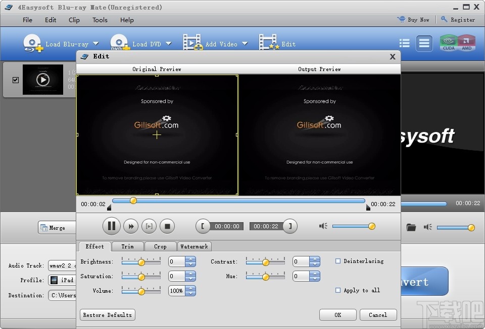
Task: Set end point with right bracket button
Action: [290, 226]
